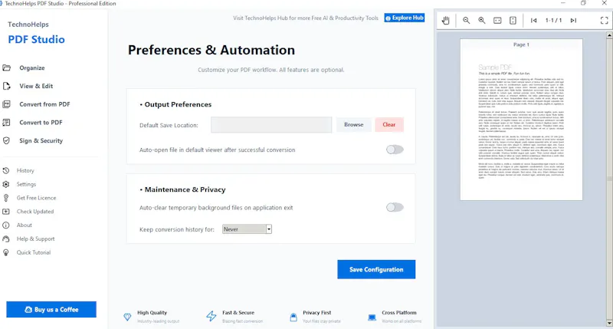Click the Get Free Licence key icon
The image size is (613, 329).
(x=6, y=198)
